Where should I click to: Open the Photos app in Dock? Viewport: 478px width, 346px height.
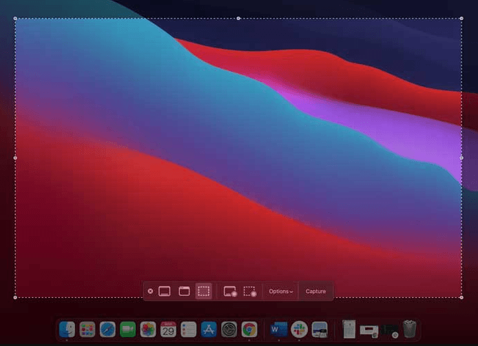[x=148, y=329]
